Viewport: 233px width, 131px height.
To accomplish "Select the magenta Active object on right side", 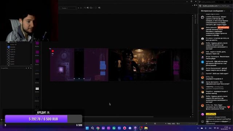I will pos(176,68).
